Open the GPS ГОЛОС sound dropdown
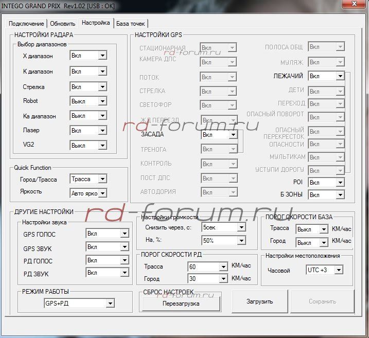 coord(108,234)
